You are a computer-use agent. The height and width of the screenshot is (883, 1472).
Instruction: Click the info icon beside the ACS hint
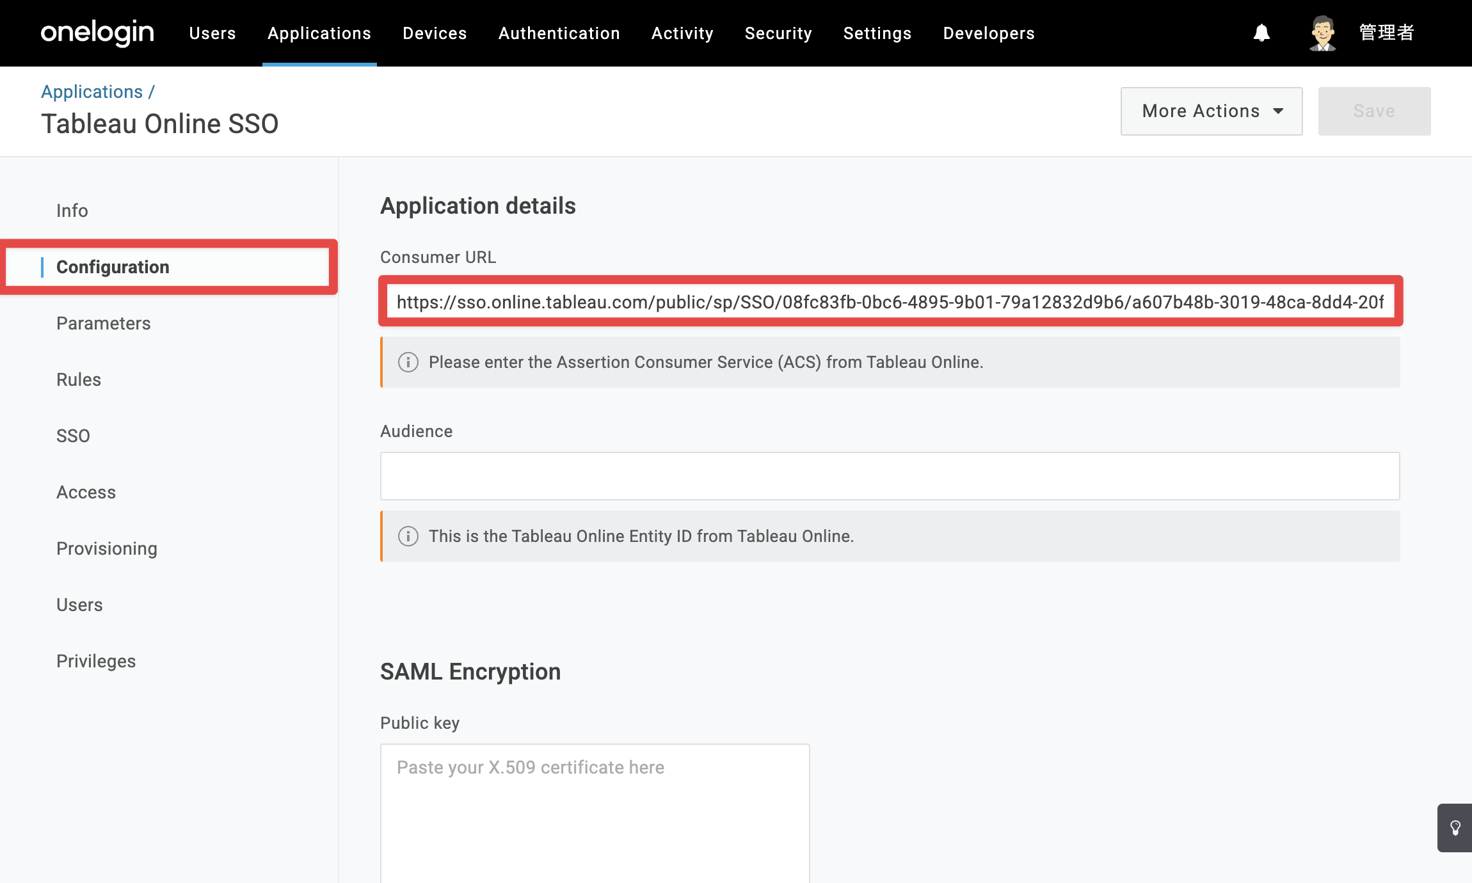click(x=408, y=362)
